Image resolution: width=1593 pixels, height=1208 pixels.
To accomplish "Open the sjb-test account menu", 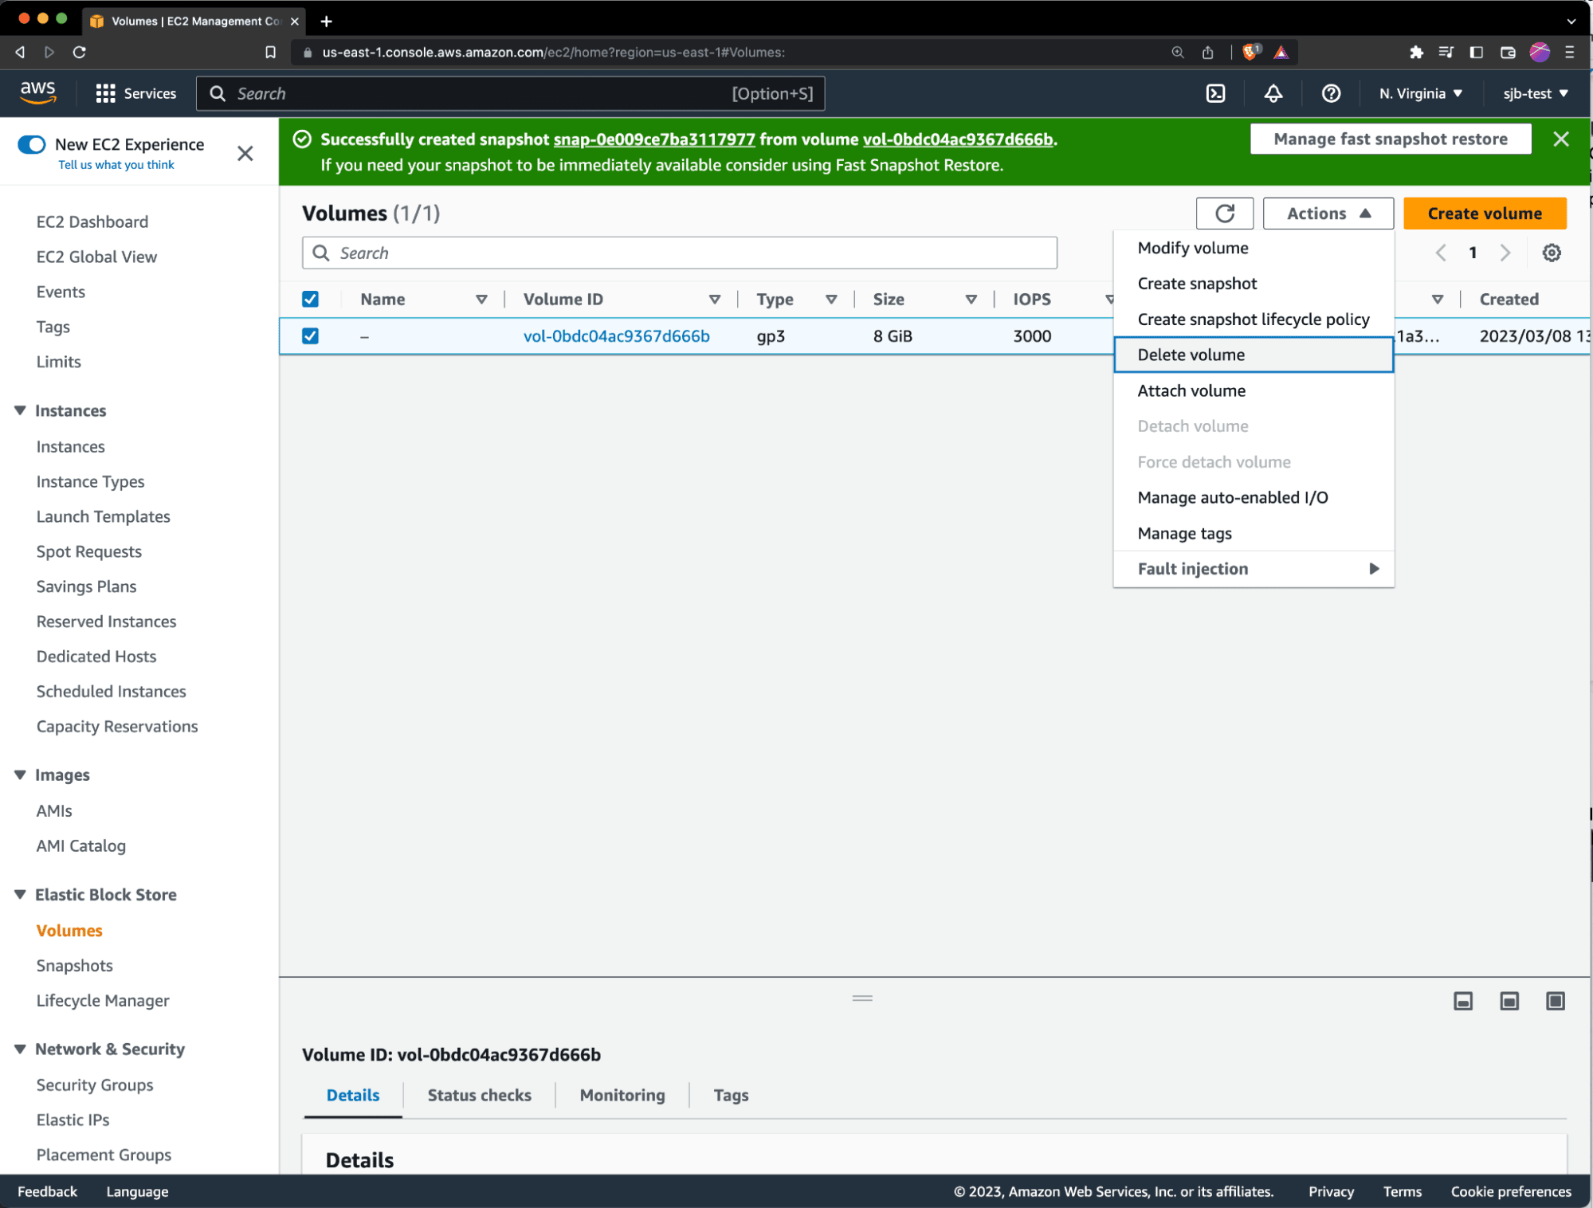I will [1536, 94].
